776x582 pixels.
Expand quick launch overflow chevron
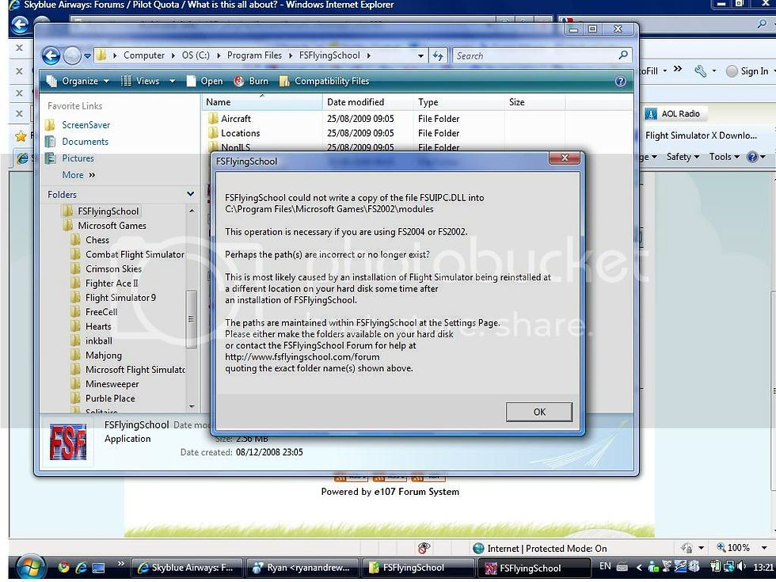pos(120,564)
